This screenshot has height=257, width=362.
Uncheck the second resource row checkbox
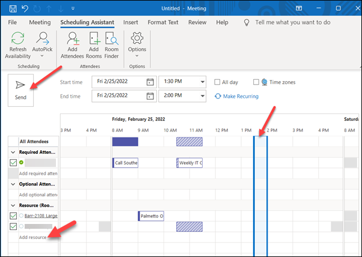pyautogui.click(x=13, y=226)
